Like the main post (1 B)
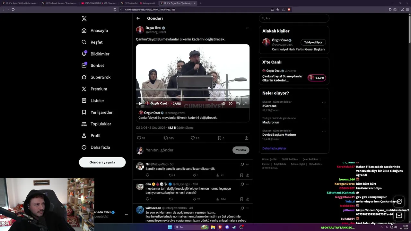The height and width of the screenshot is (231, 411). coord(195,138)
